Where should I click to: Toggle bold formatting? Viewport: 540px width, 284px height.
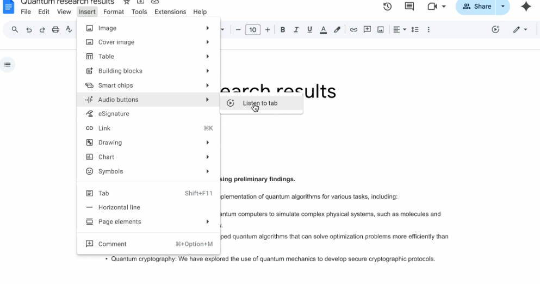click(x=283, y=30)
